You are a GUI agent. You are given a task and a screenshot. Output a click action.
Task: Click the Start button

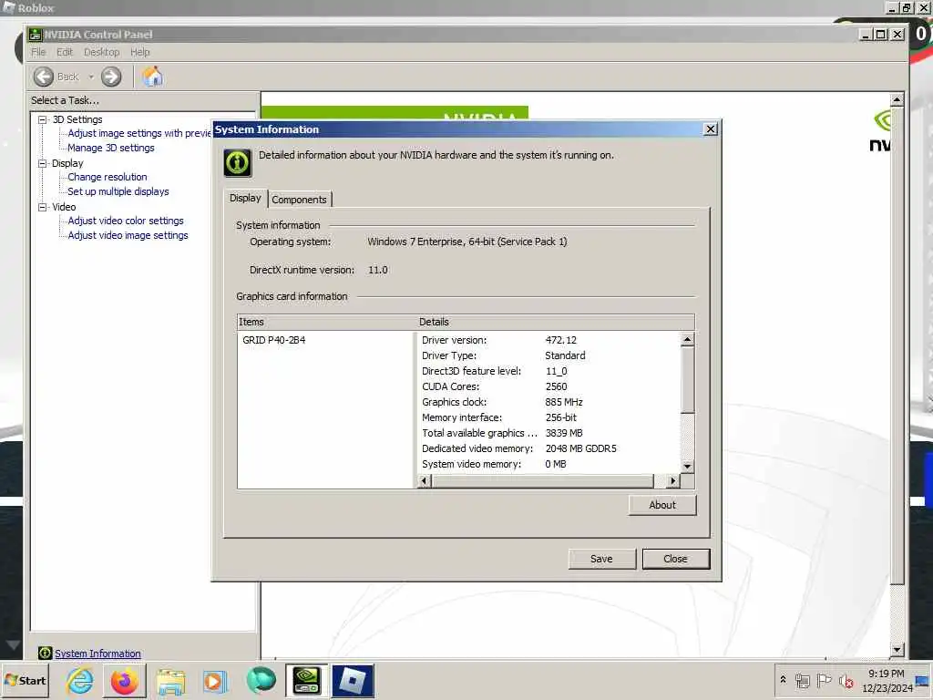(x=25, y=680)
